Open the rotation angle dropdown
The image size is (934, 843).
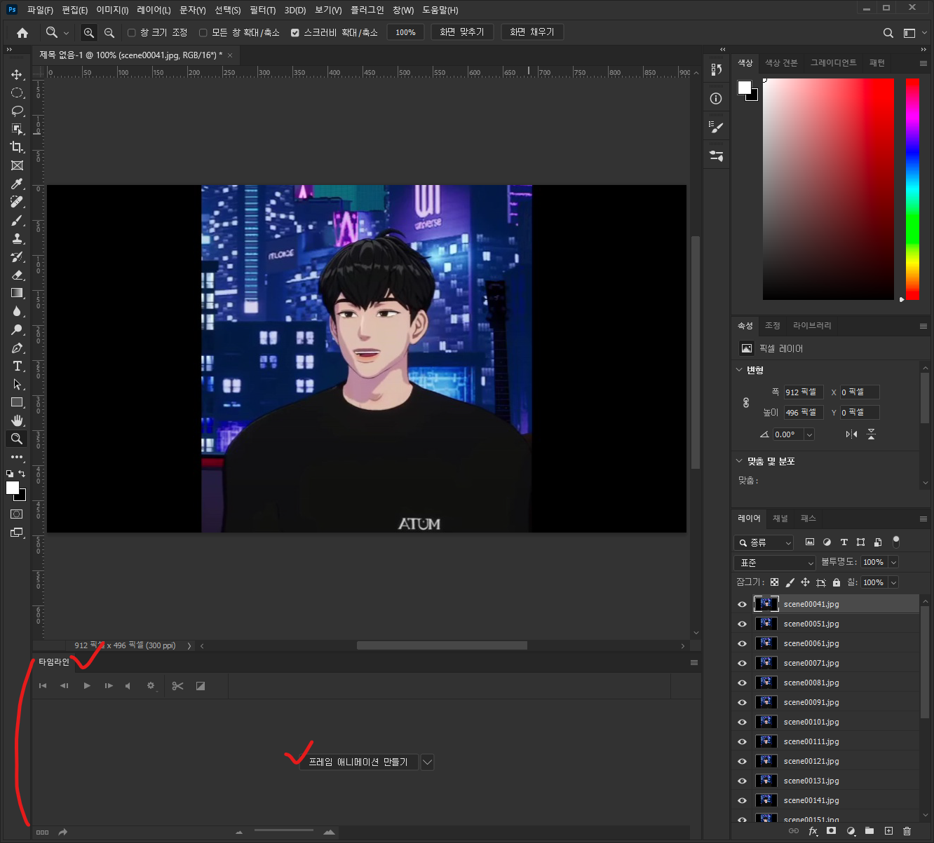(809, 434)
